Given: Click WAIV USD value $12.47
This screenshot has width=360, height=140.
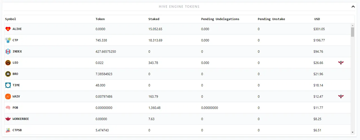Looking at the screenshot, I should point(318,96).
